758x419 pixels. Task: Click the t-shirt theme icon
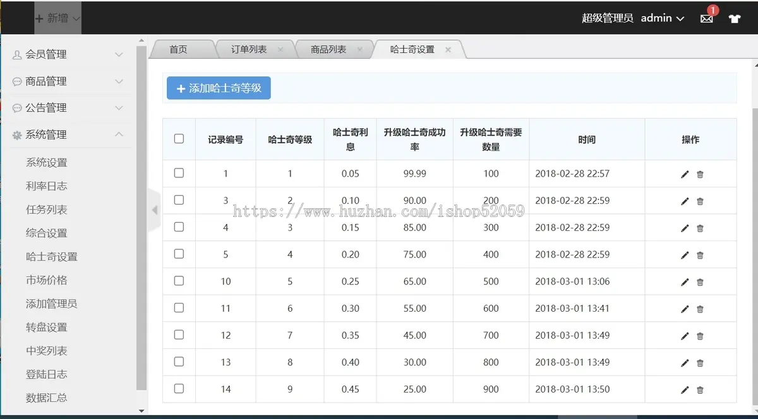tap(734, 19)
